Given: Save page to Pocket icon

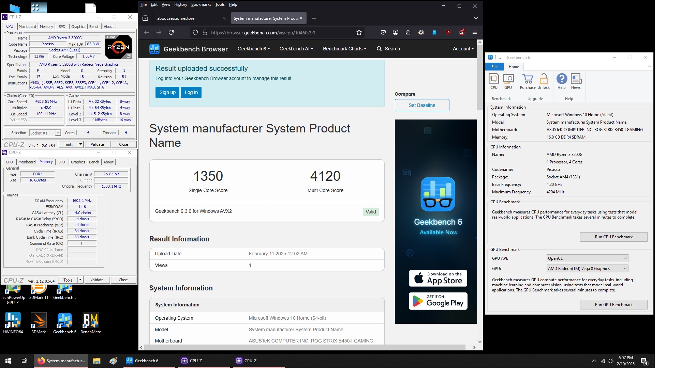Looking at the screenshot, I should point(383,32).
